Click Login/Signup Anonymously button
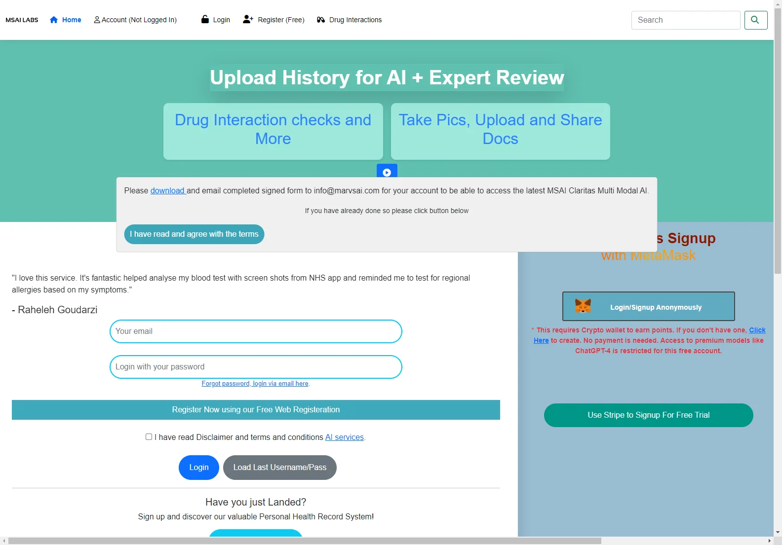Screen dimensions: 782x545 pos(648,306)
